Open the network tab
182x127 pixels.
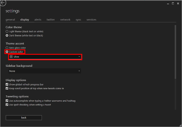(65, 20)
